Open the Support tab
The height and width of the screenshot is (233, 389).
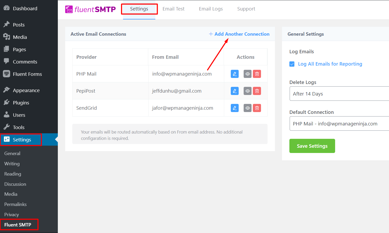tap(246, 9)
